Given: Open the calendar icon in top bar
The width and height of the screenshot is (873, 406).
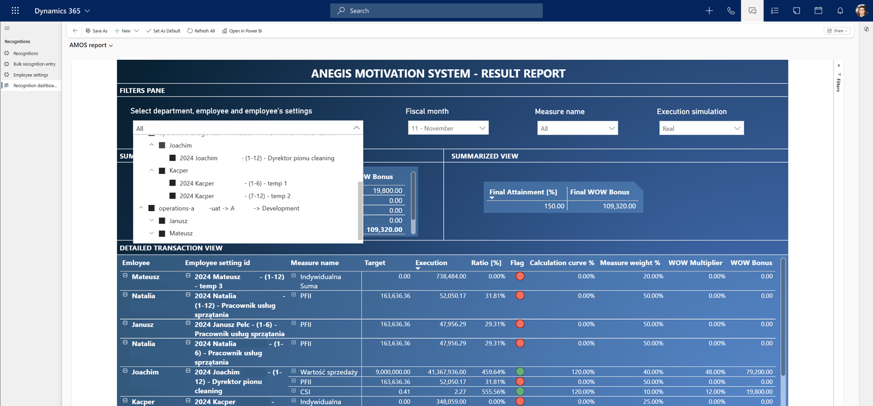Looking at the screenshot, I should (x=818, y=11).
